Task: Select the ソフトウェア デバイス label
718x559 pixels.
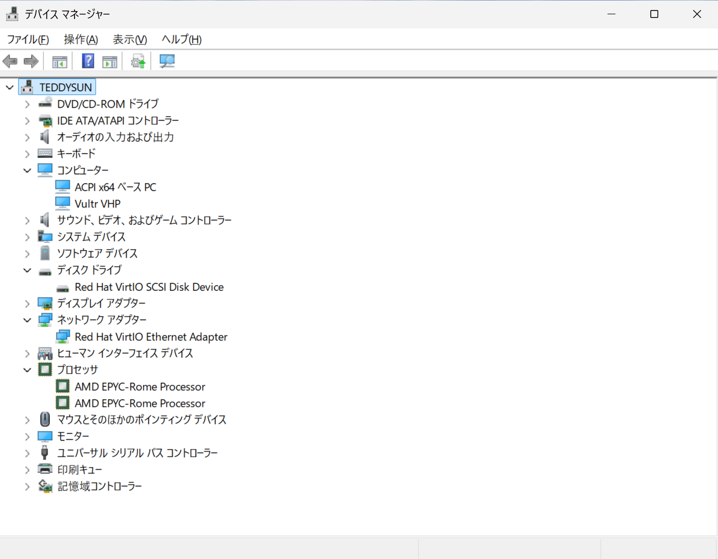Action: point(97,253)
